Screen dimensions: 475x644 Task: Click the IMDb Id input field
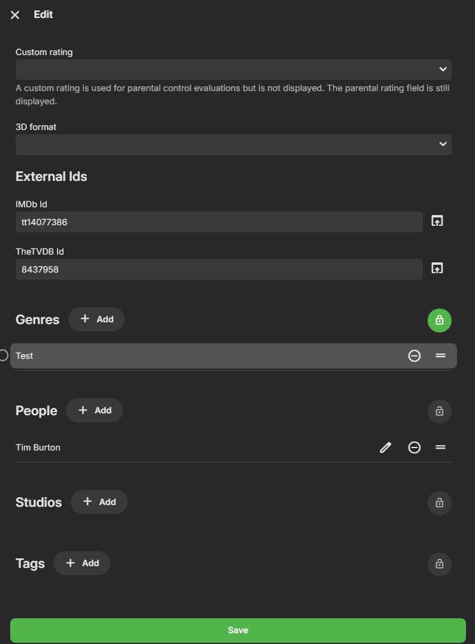pyautogui.click(x=219, y=222)
